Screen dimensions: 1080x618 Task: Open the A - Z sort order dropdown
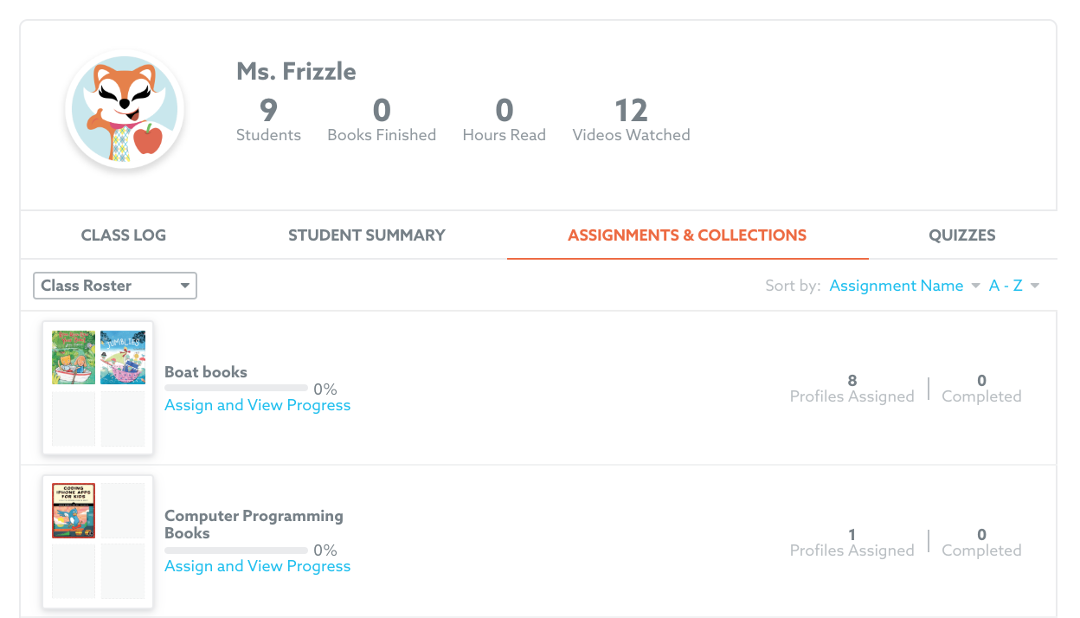click(1014, 286)
